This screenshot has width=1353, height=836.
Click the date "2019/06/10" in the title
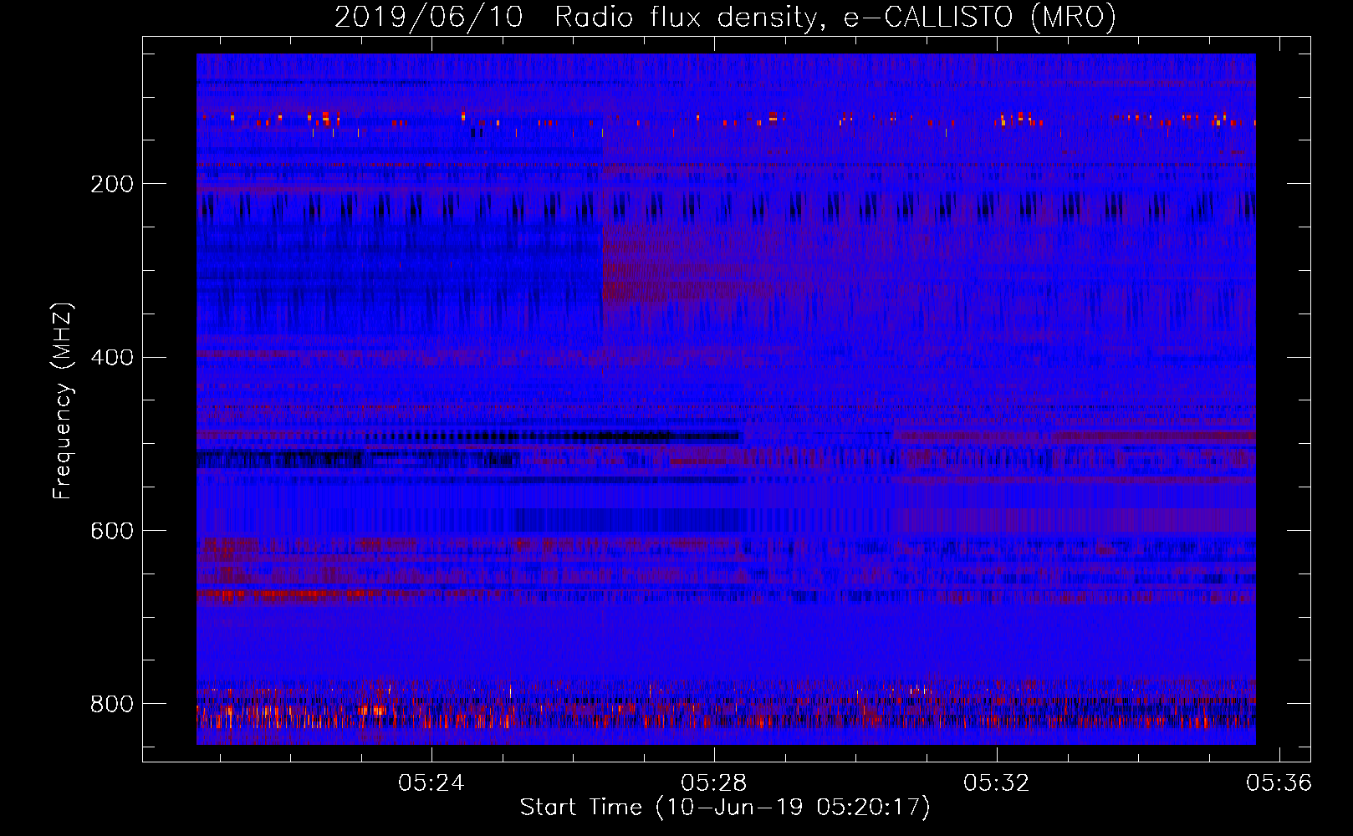[x=429, y=18]
